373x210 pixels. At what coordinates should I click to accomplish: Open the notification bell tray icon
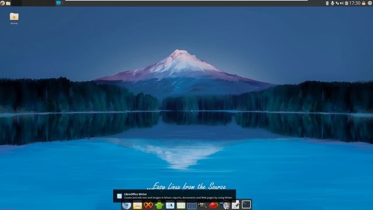(333, 3)
